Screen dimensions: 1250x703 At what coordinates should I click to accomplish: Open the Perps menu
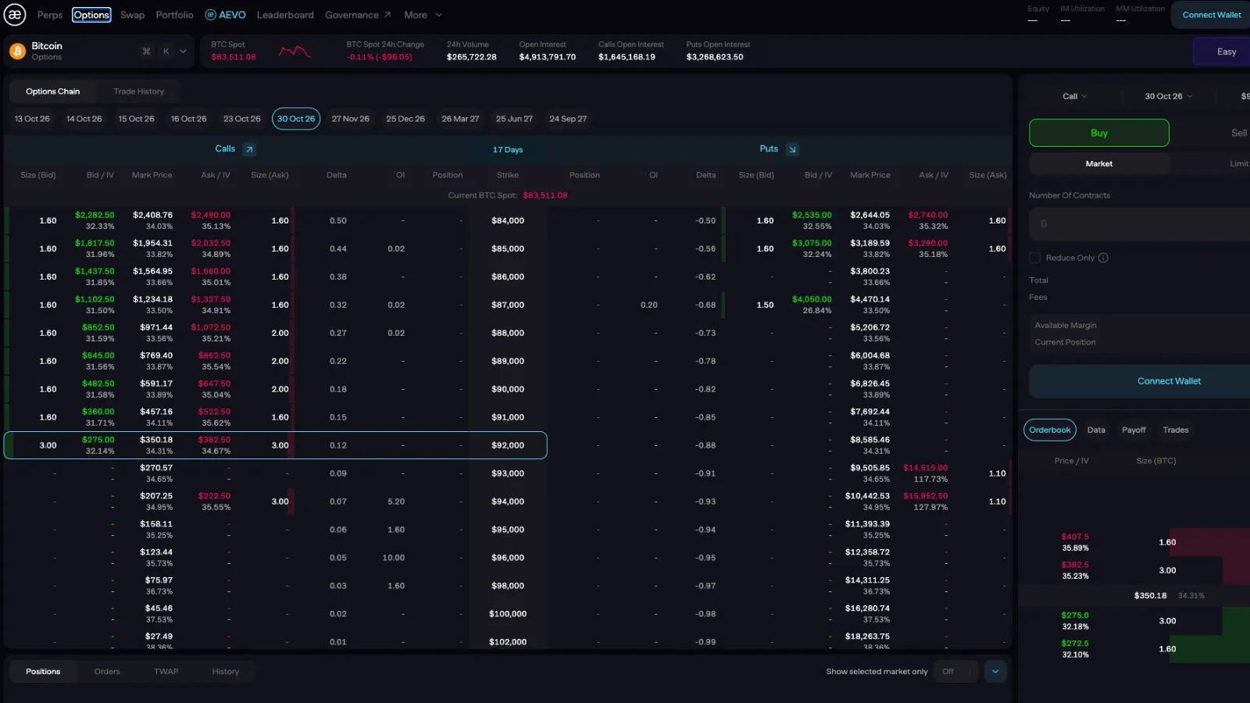(x=50, y=15)
